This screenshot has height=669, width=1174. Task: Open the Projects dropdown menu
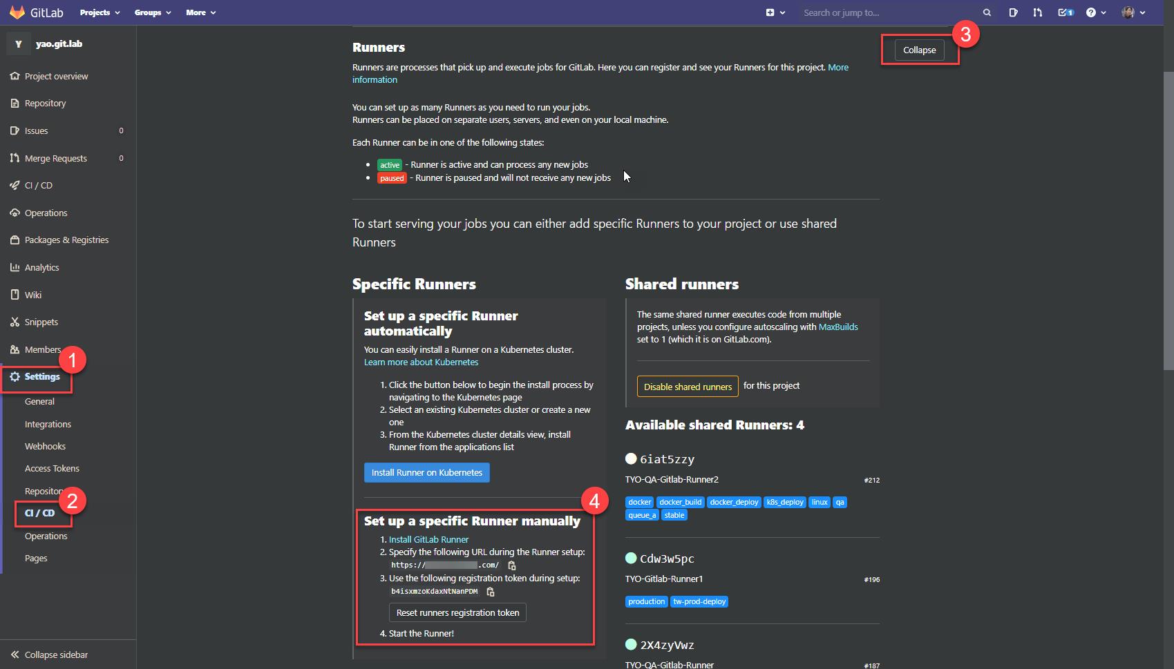pyautogui.click(x=100, y=12)
